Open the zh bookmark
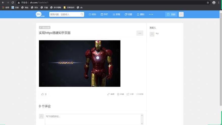 [79, 8]
